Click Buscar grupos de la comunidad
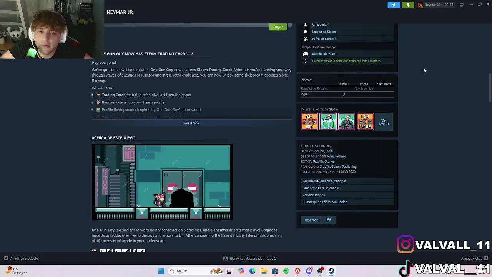Viewport: 492px width, 277px height. (347, 202)
